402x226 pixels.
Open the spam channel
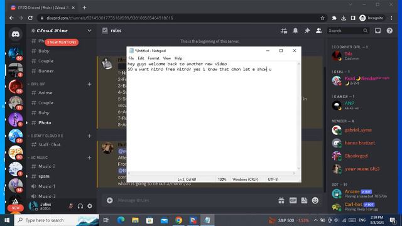[44, 176]
